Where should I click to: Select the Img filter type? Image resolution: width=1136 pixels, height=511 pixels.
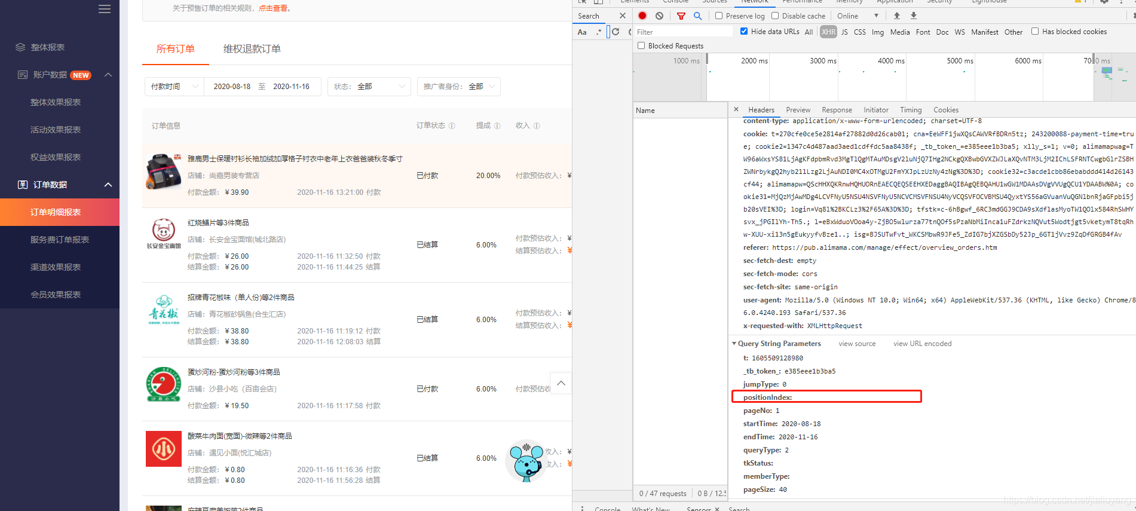coord(878,32)
